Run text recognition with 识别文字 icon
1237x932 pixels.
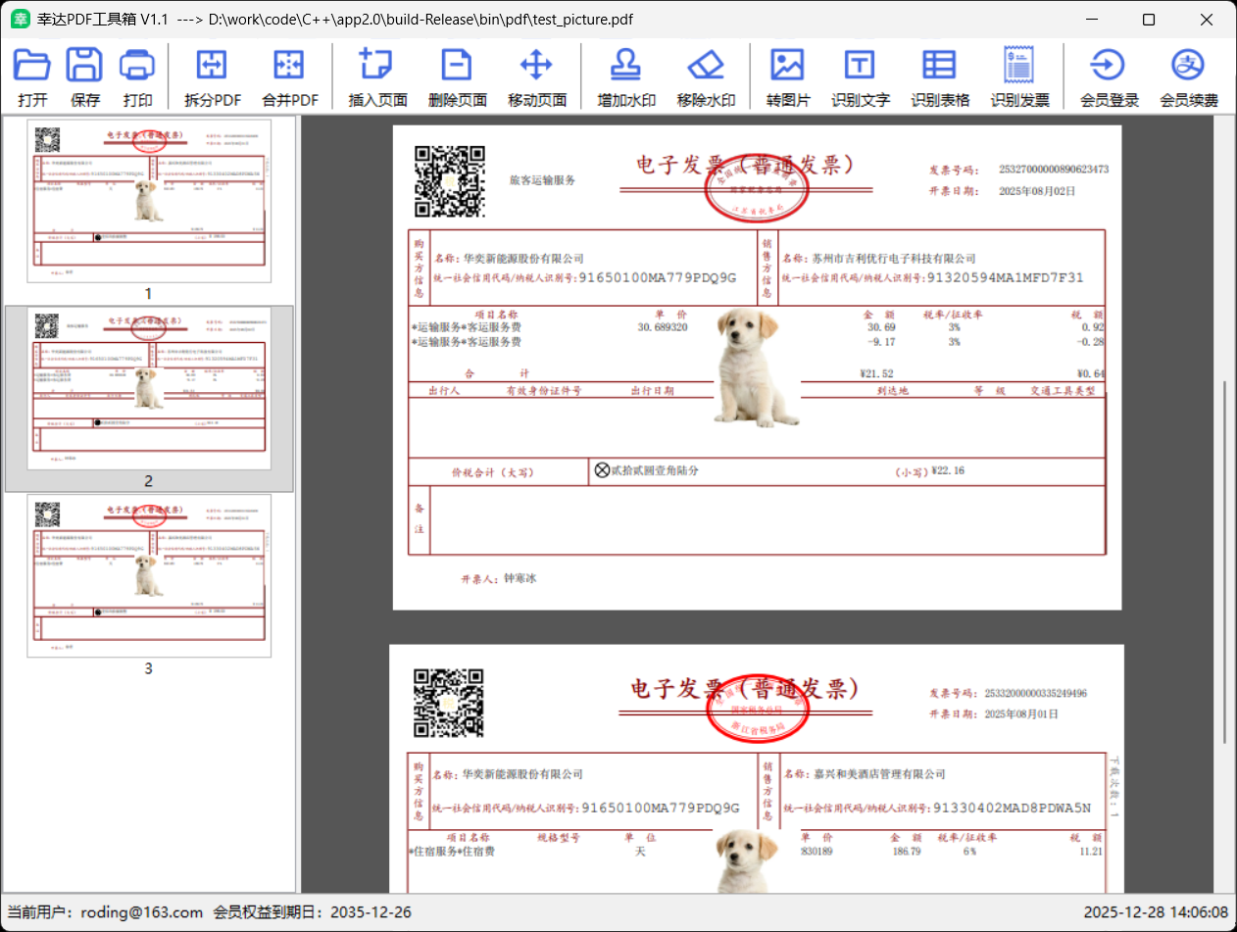click(x=860, y=66)
